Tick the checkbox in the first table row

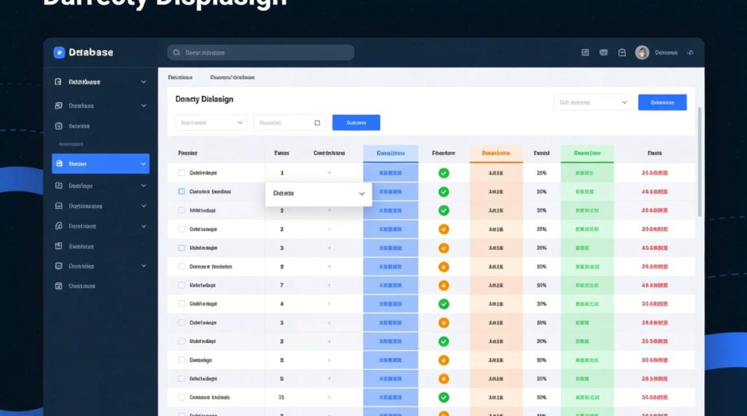point(181,173)
